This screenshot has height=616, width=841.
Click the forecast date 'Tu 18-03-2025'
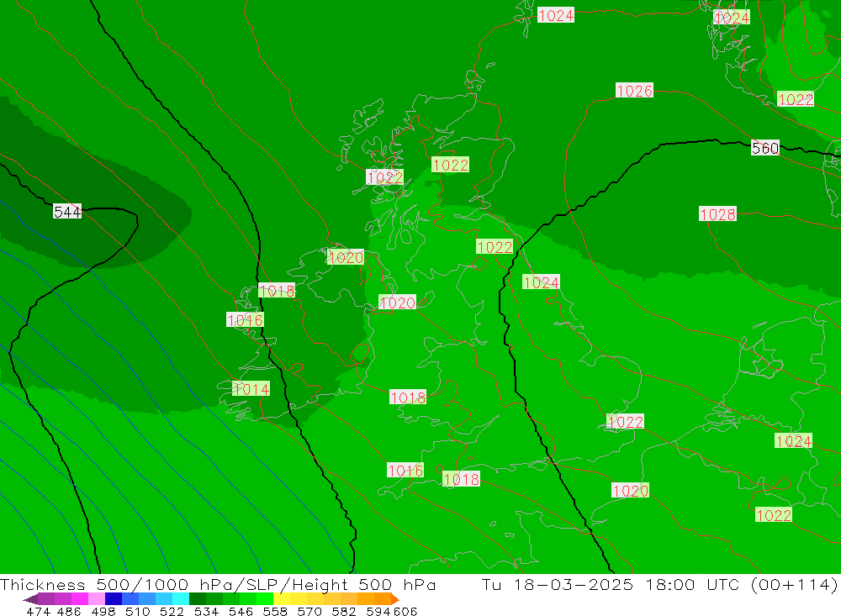[558, 584]
